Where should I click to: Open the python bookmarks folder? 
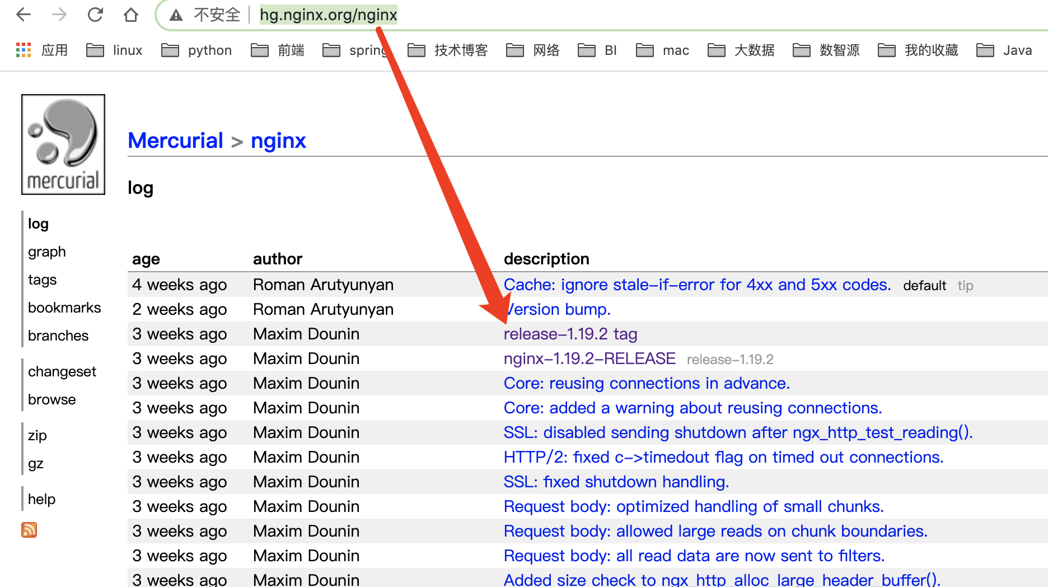196,50
